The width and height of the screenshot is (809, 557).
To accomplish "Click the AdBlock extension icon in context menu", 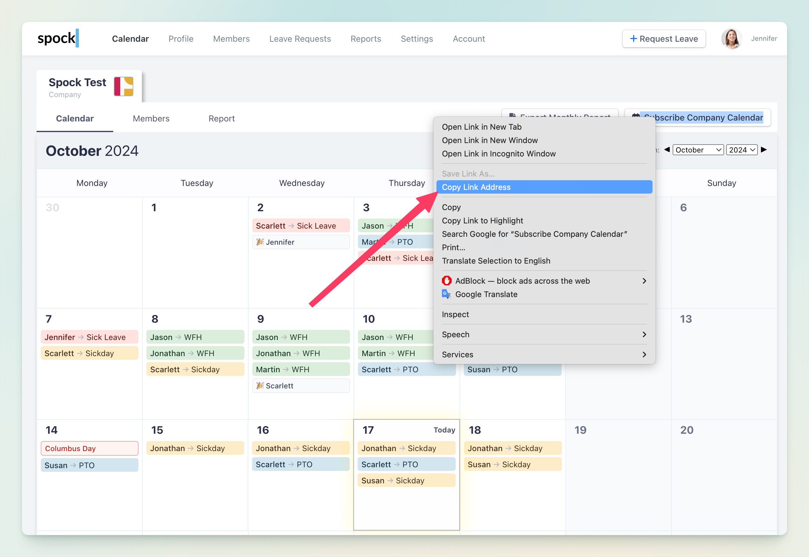I will pos(447,281).
